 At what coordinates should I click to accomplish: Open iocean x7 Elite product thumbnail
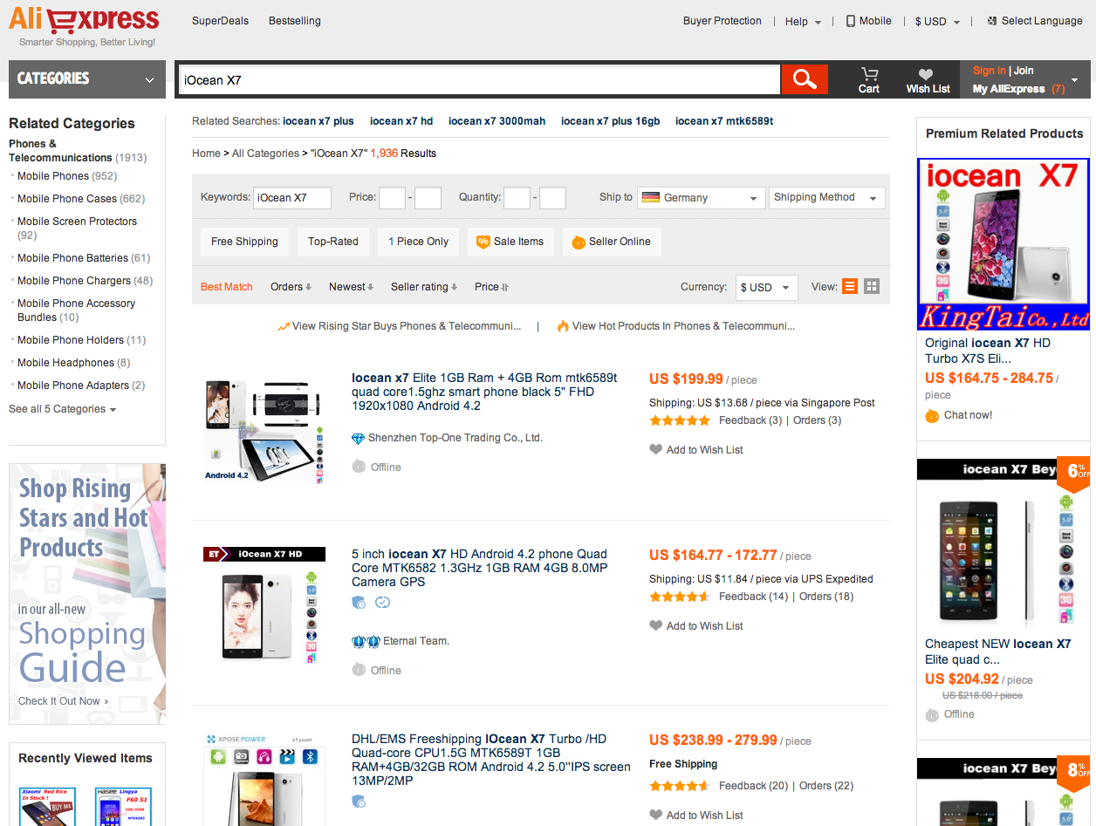click(x=264, y=431)
